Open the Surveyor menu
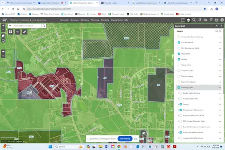This screenshot has height=150, width=225. tap(75, 20)
